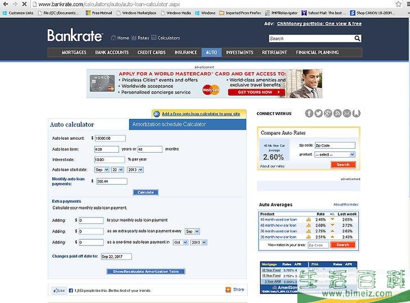Click the browser address bar
This screenshot has height=303, width=410.
[x=212, y=4]
